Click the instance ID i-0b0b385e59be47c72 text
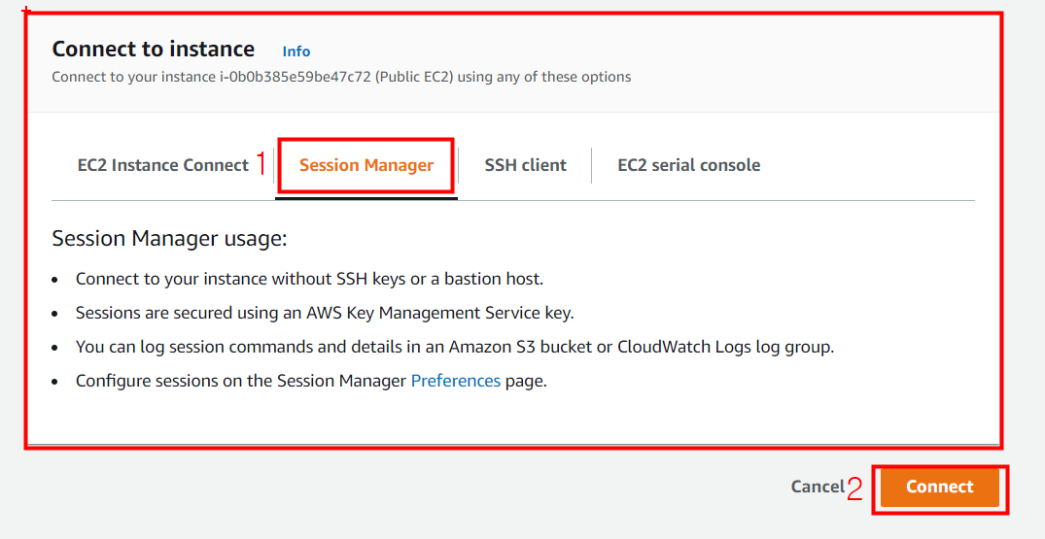This screenshot has height=539, width=1045. (x=296, y=77)
